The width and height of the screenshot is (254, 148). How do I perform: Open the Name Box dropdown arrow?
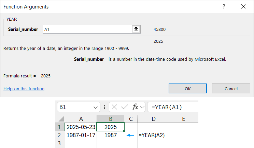(x=96, y=107)
